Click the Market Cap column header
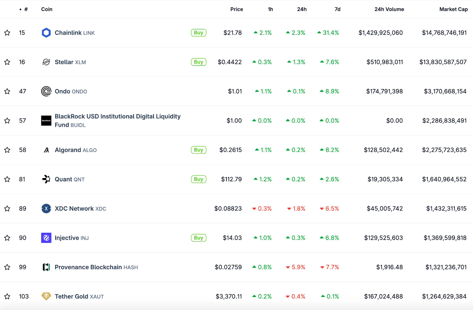 tap(453, 9)
